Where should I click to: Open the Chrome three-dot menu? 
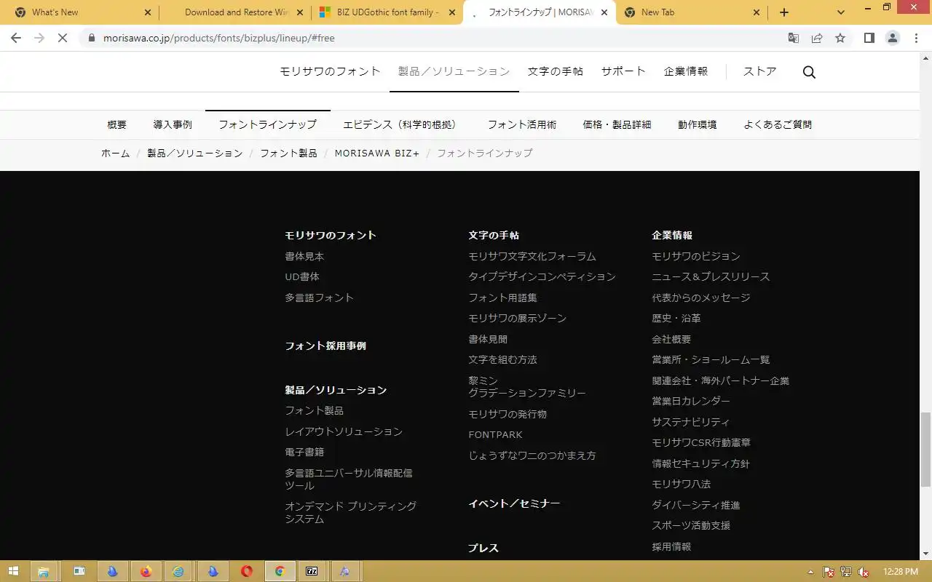pos(917,38)
